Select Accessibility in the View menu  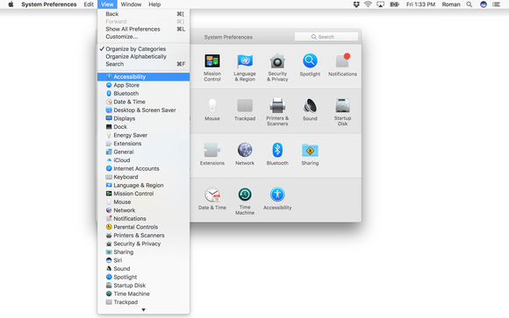pos(143,77)
